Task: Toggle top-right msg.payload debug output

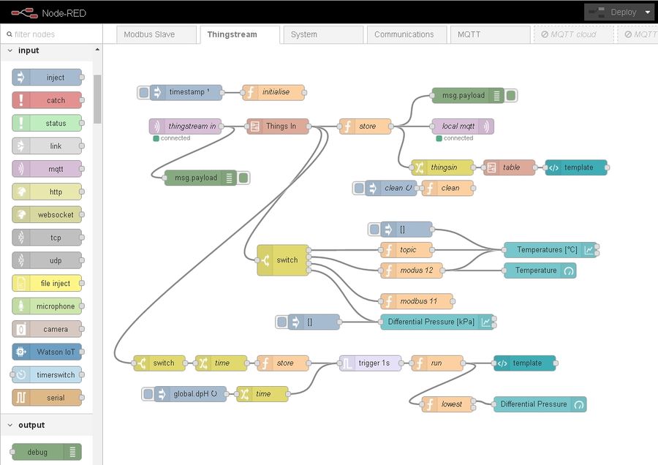Action: tap(511, 95)
